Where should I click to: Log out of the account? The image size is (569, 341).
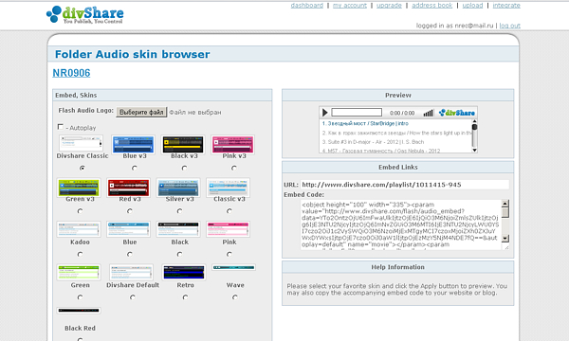510,26
